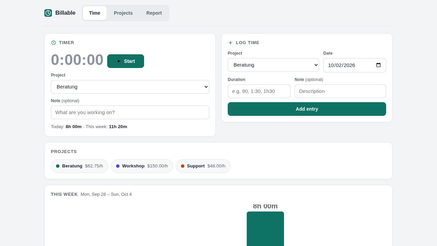Viewport: 437px width, 246px height.
Task: Click the THIS WEEK section heading
Action: (x=65, y=194)
